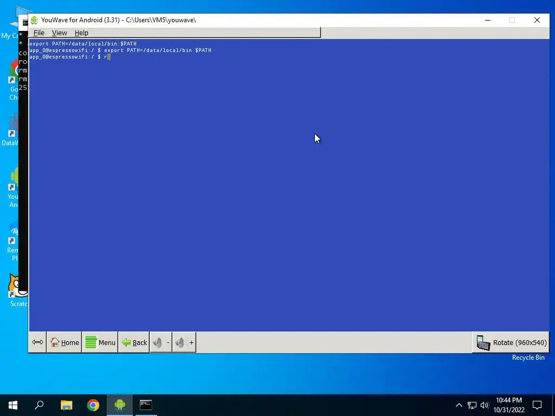The height and width of the screenshot is (416, 555).
Task: Open Windows taskbar search
Action: coord(39,405)
